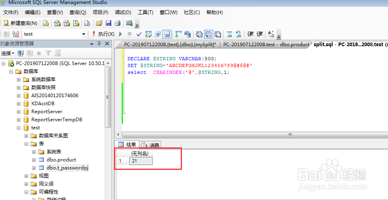Change connection with the red-X server icon
Screen dimensions: 388x200
[16, 34]
